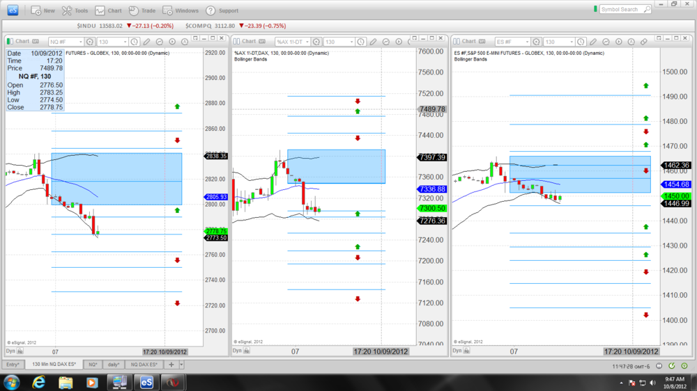The width and height of the screenshot is (697, 391).
Task: Click replay play icon in NQ chart
Action: (172, 42)
